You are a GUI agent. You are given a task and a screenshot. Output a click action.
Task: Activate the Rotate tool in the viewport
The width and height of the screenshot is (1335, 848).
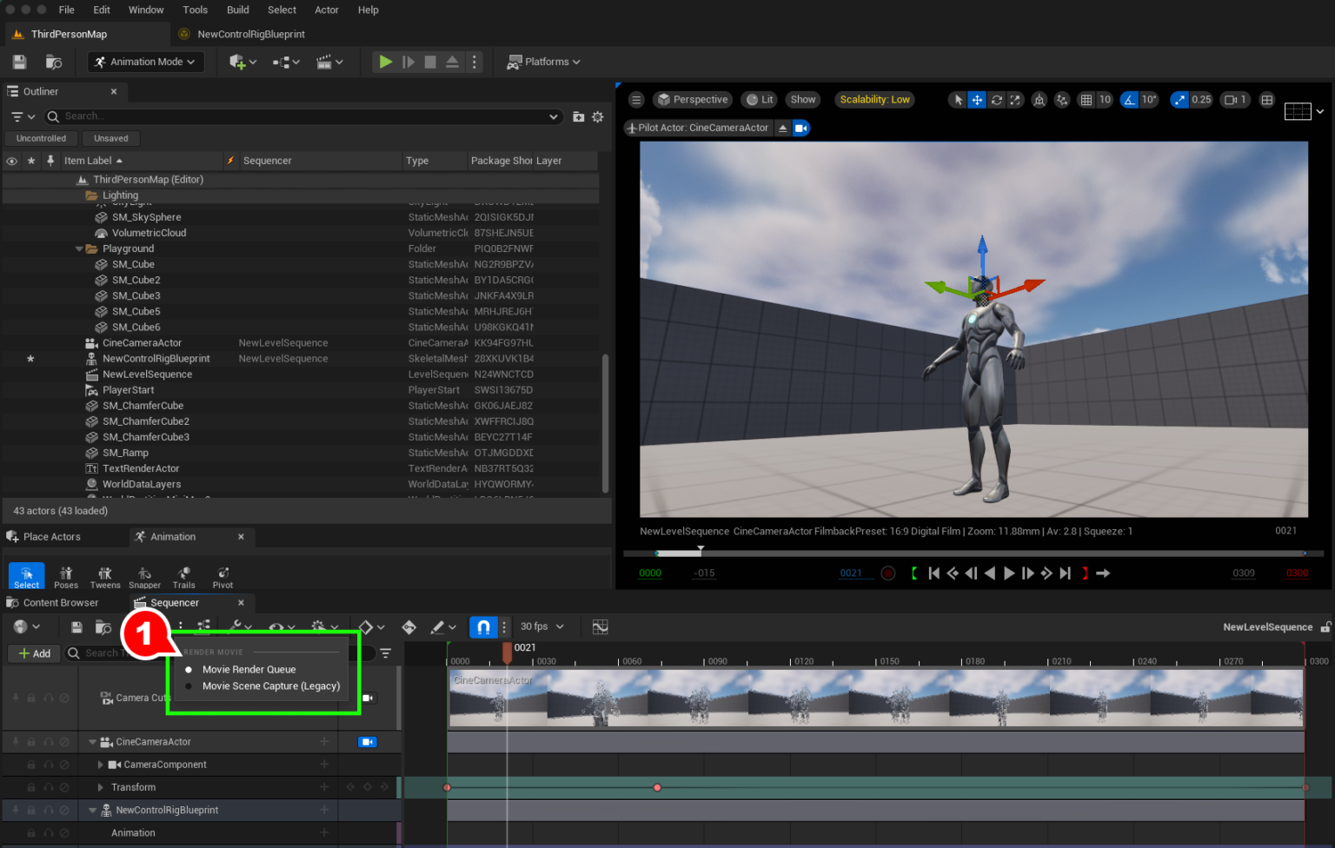(x=995, y=99)
